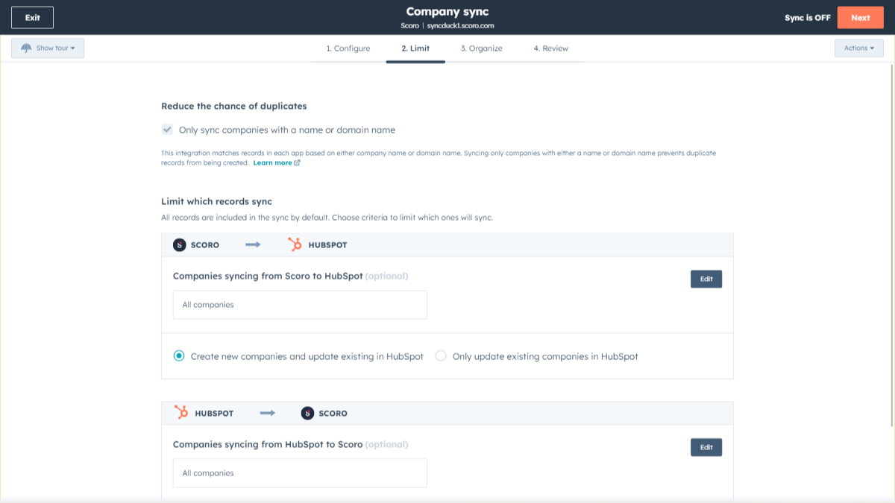
Task: Open the Show tour dropdown
Action: click(48, 48)
